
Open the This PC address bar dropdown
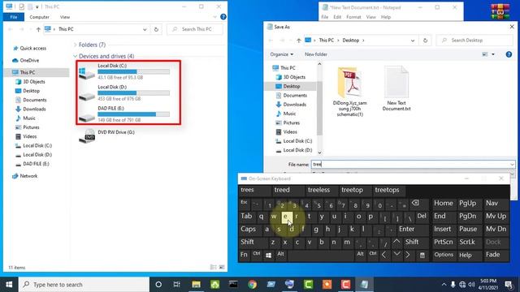coord(145,29)
